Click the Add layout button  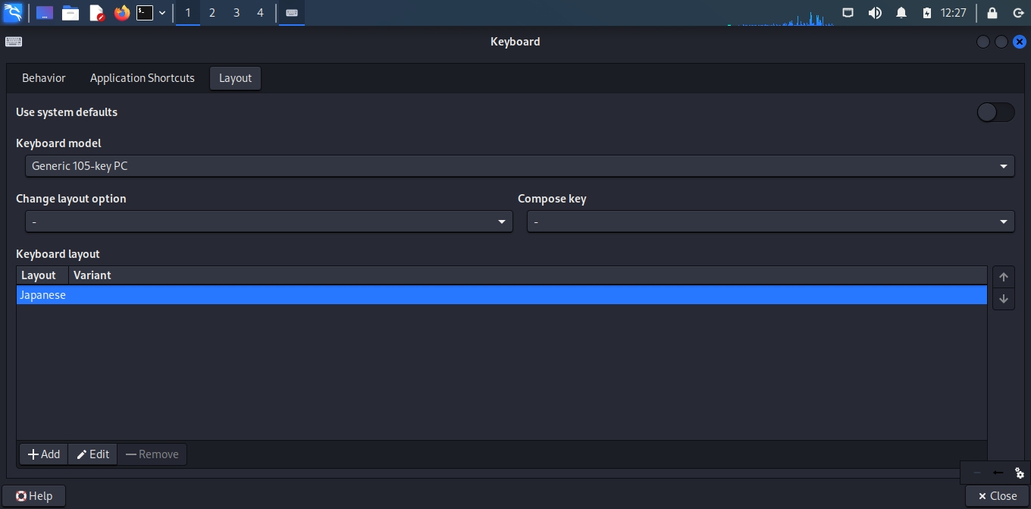44,454
